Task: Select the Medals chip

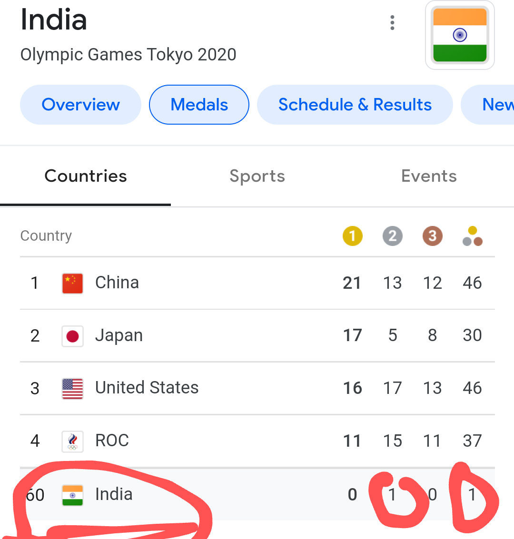Action: (x=199, y=105)
